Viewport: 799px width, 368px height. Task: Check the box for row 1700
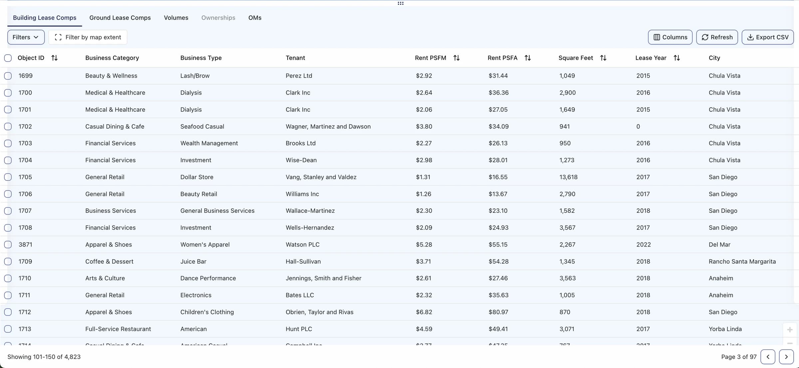click(8, 93)
